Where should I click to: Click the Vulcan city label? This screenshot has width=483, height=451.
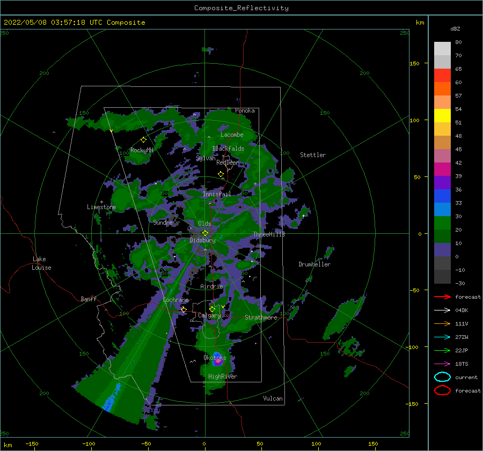click(x=273, y=398)
